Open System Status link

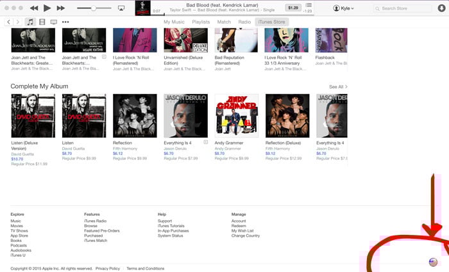click(x=171, y=236)
